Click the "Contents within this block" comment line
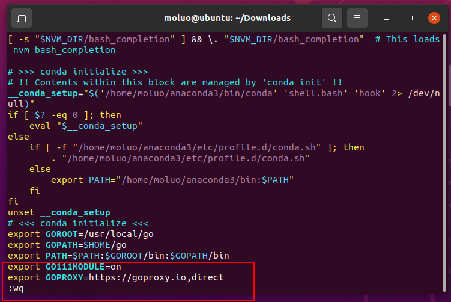Viewport: 451px width, 302px height. point(175,82)
